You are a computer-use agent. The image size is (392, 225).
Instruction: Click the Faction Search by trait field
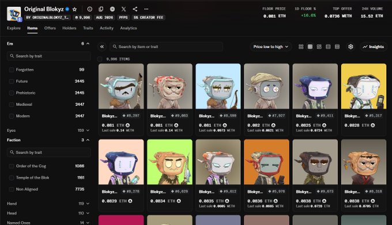[x=49, y=152]
